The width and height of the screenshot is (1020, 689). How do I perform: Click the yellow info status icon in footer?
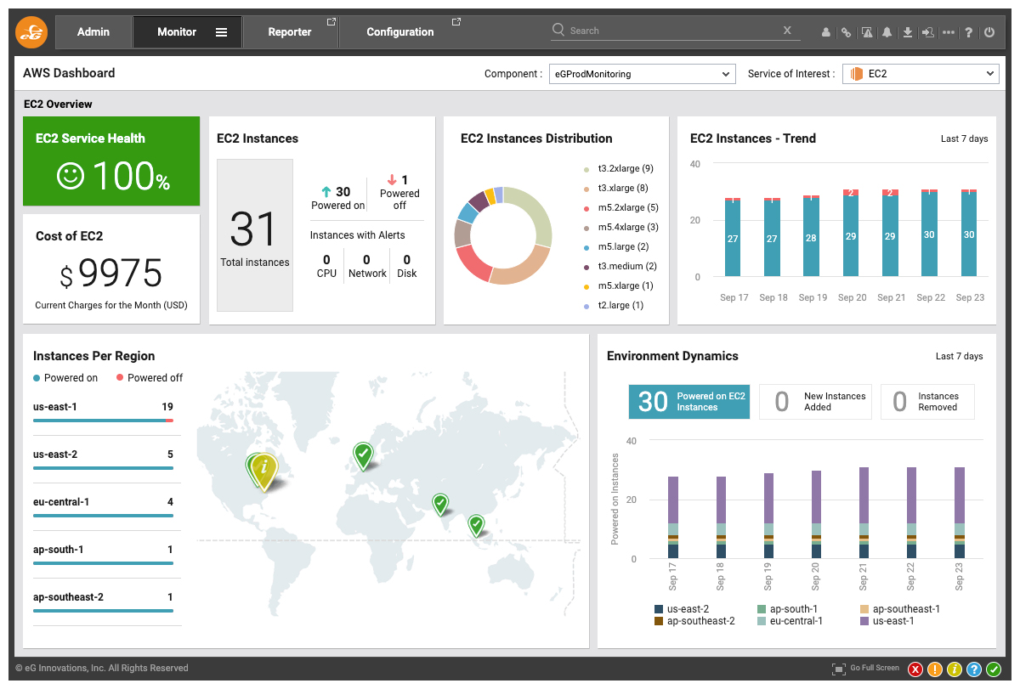(x=955, y=669)
